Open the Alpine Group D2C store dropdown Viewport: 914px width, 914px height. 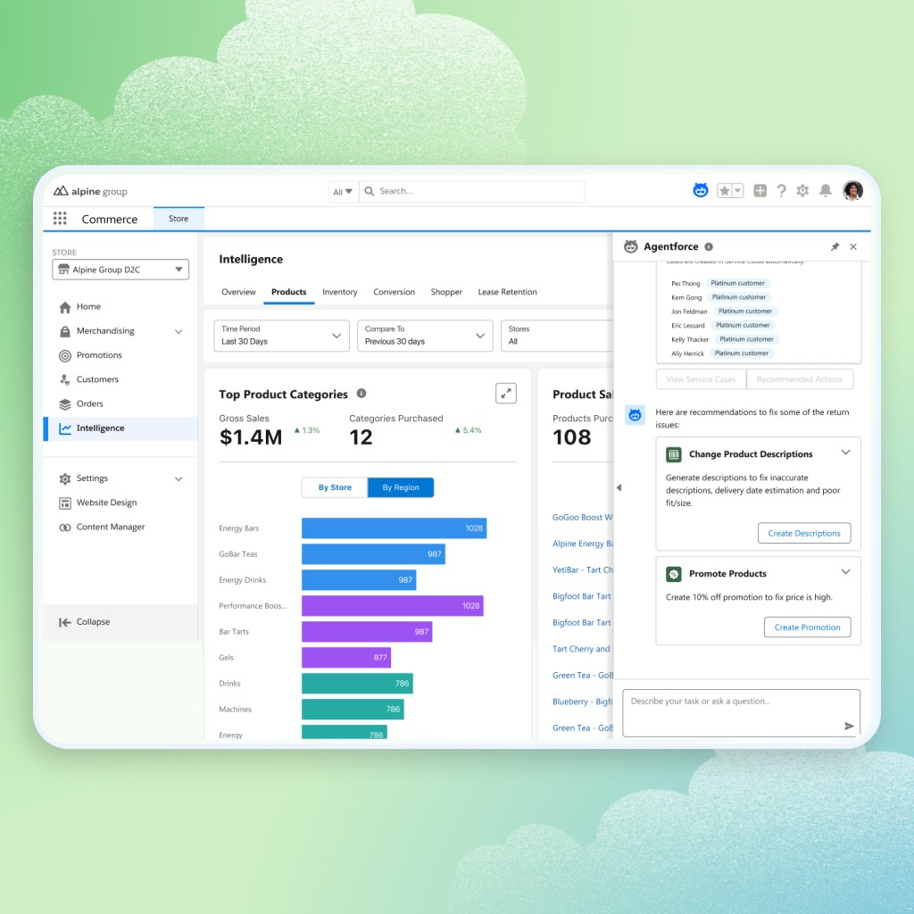click(120, 270)
